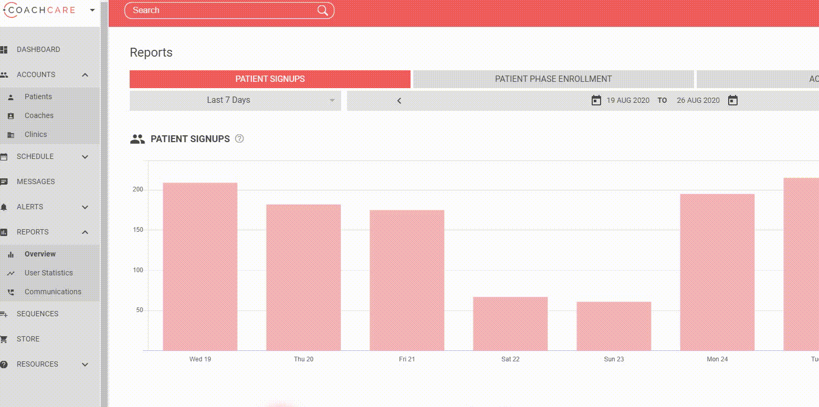Image resolution: width=819 pixels, height=407 pixels.
Task: Click the Schedule calendar icon
Action: click(4, 157)
